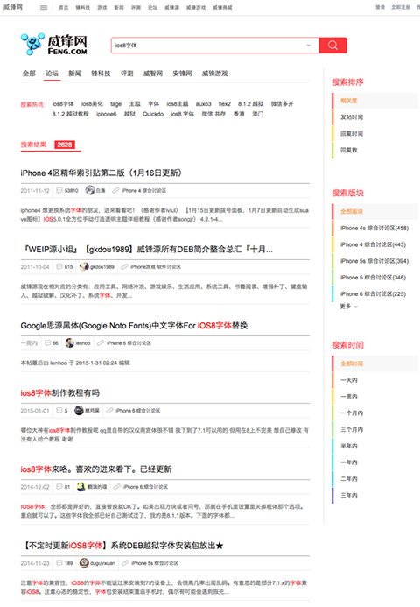420x607 pixels.
Task: Filter time range to 一天内
Action: (x=349, y=380)
